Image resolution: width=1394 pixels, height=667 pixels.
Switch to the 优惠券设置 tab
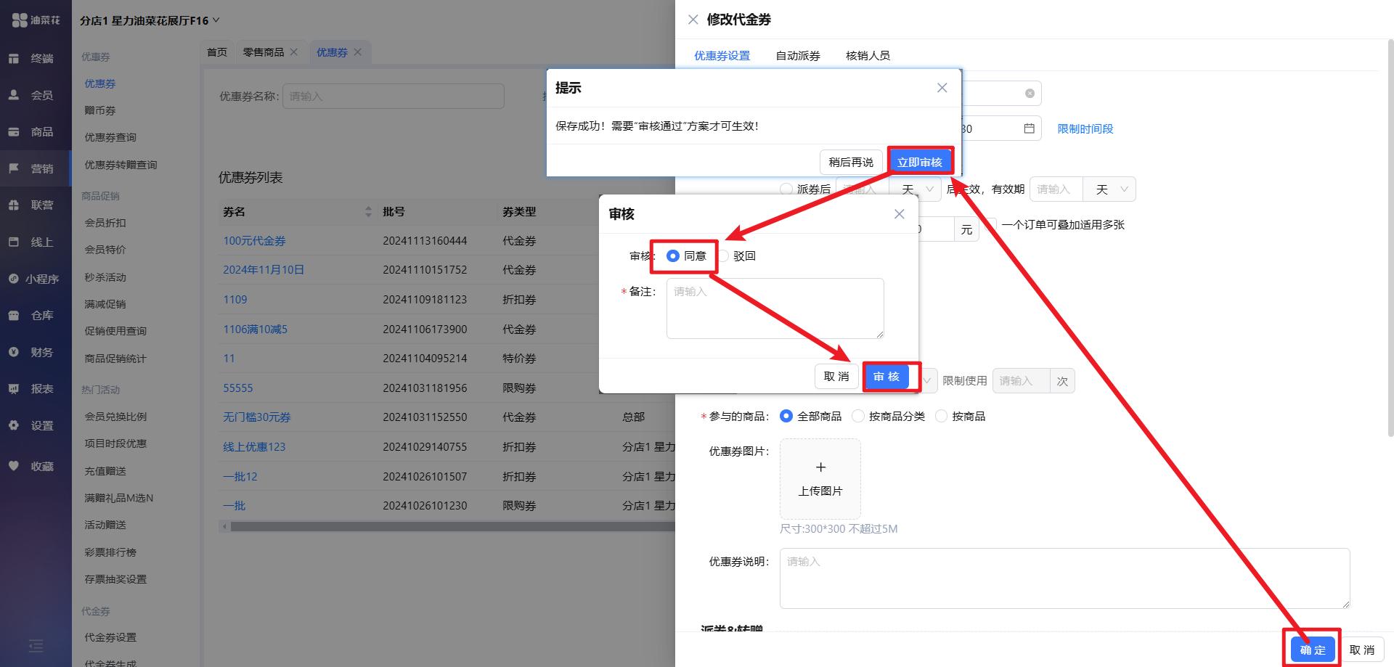pyautogui.click(x=722, y=55)
